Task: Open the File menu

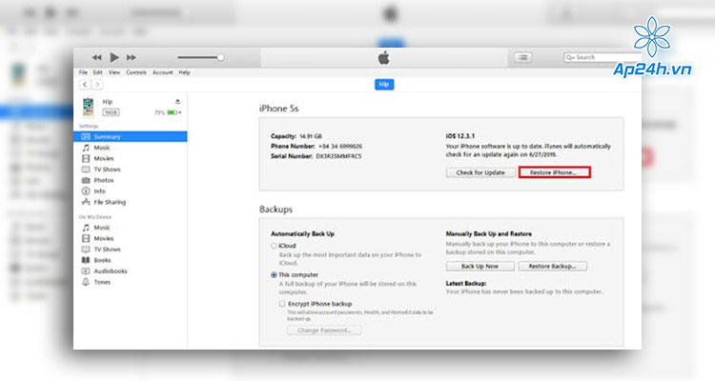Action: [83, 72]
